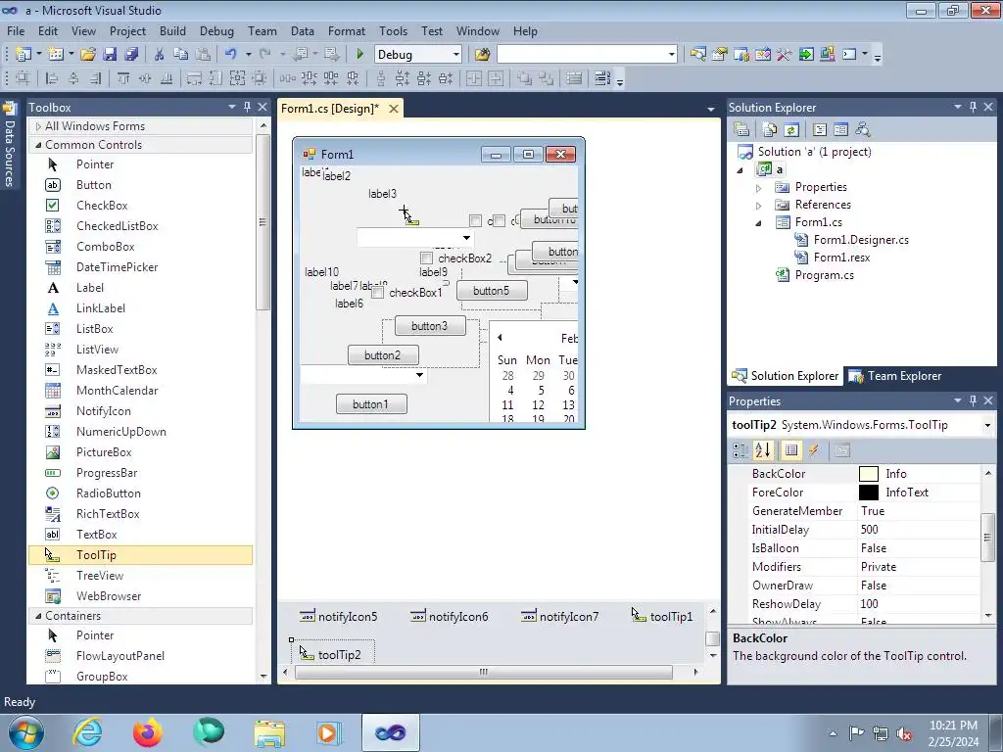Click the Open File folder icon
This screenshot has width=1003, height=752.
point(87,55)
